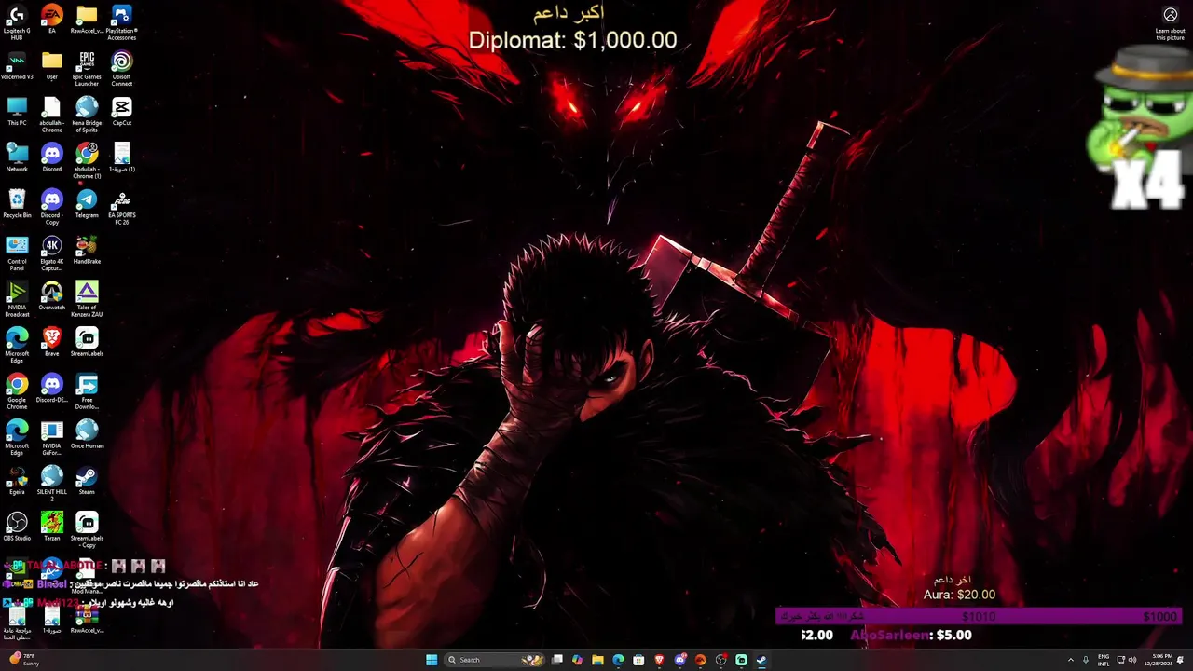Viewport: 1193px width, 671px height.
Task: Switch to Steam in the taskbar
Action: click(761, 660)
